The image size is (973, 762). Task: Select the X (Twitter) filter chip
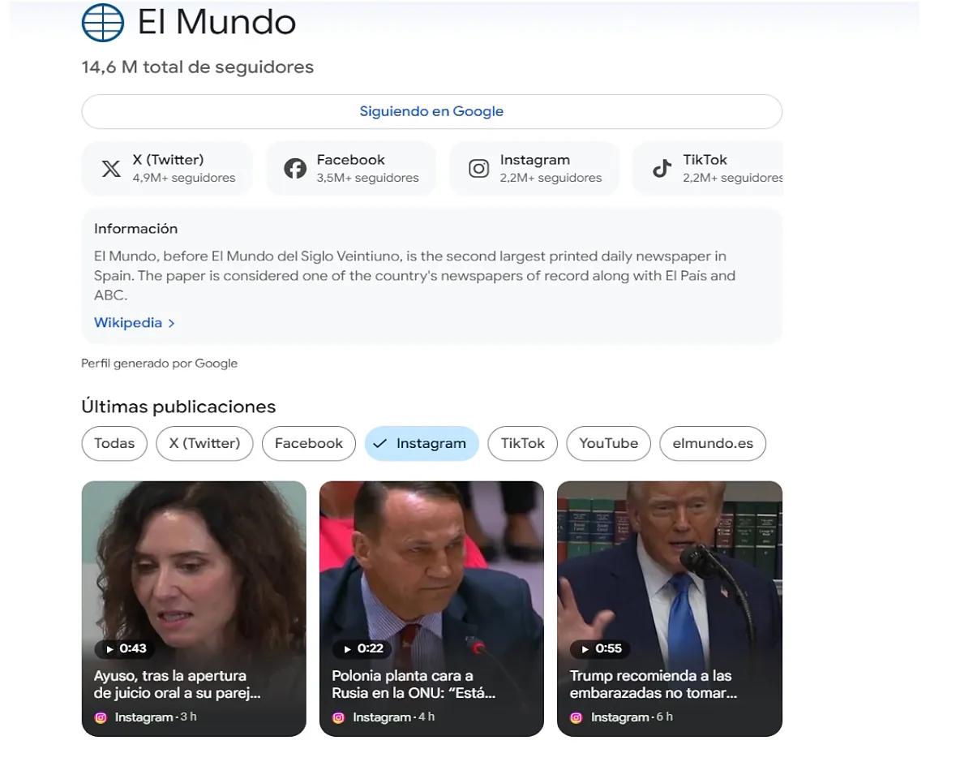pos(204,443)
